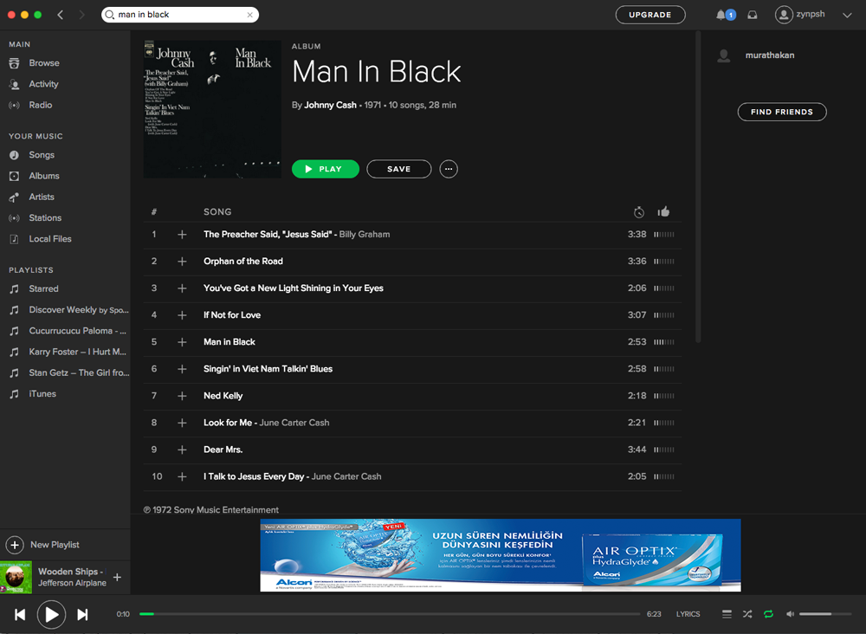Save the album with the SAVE button
Image resolution: width=866 pixels, height=634 pixels.
click(398, 169)
